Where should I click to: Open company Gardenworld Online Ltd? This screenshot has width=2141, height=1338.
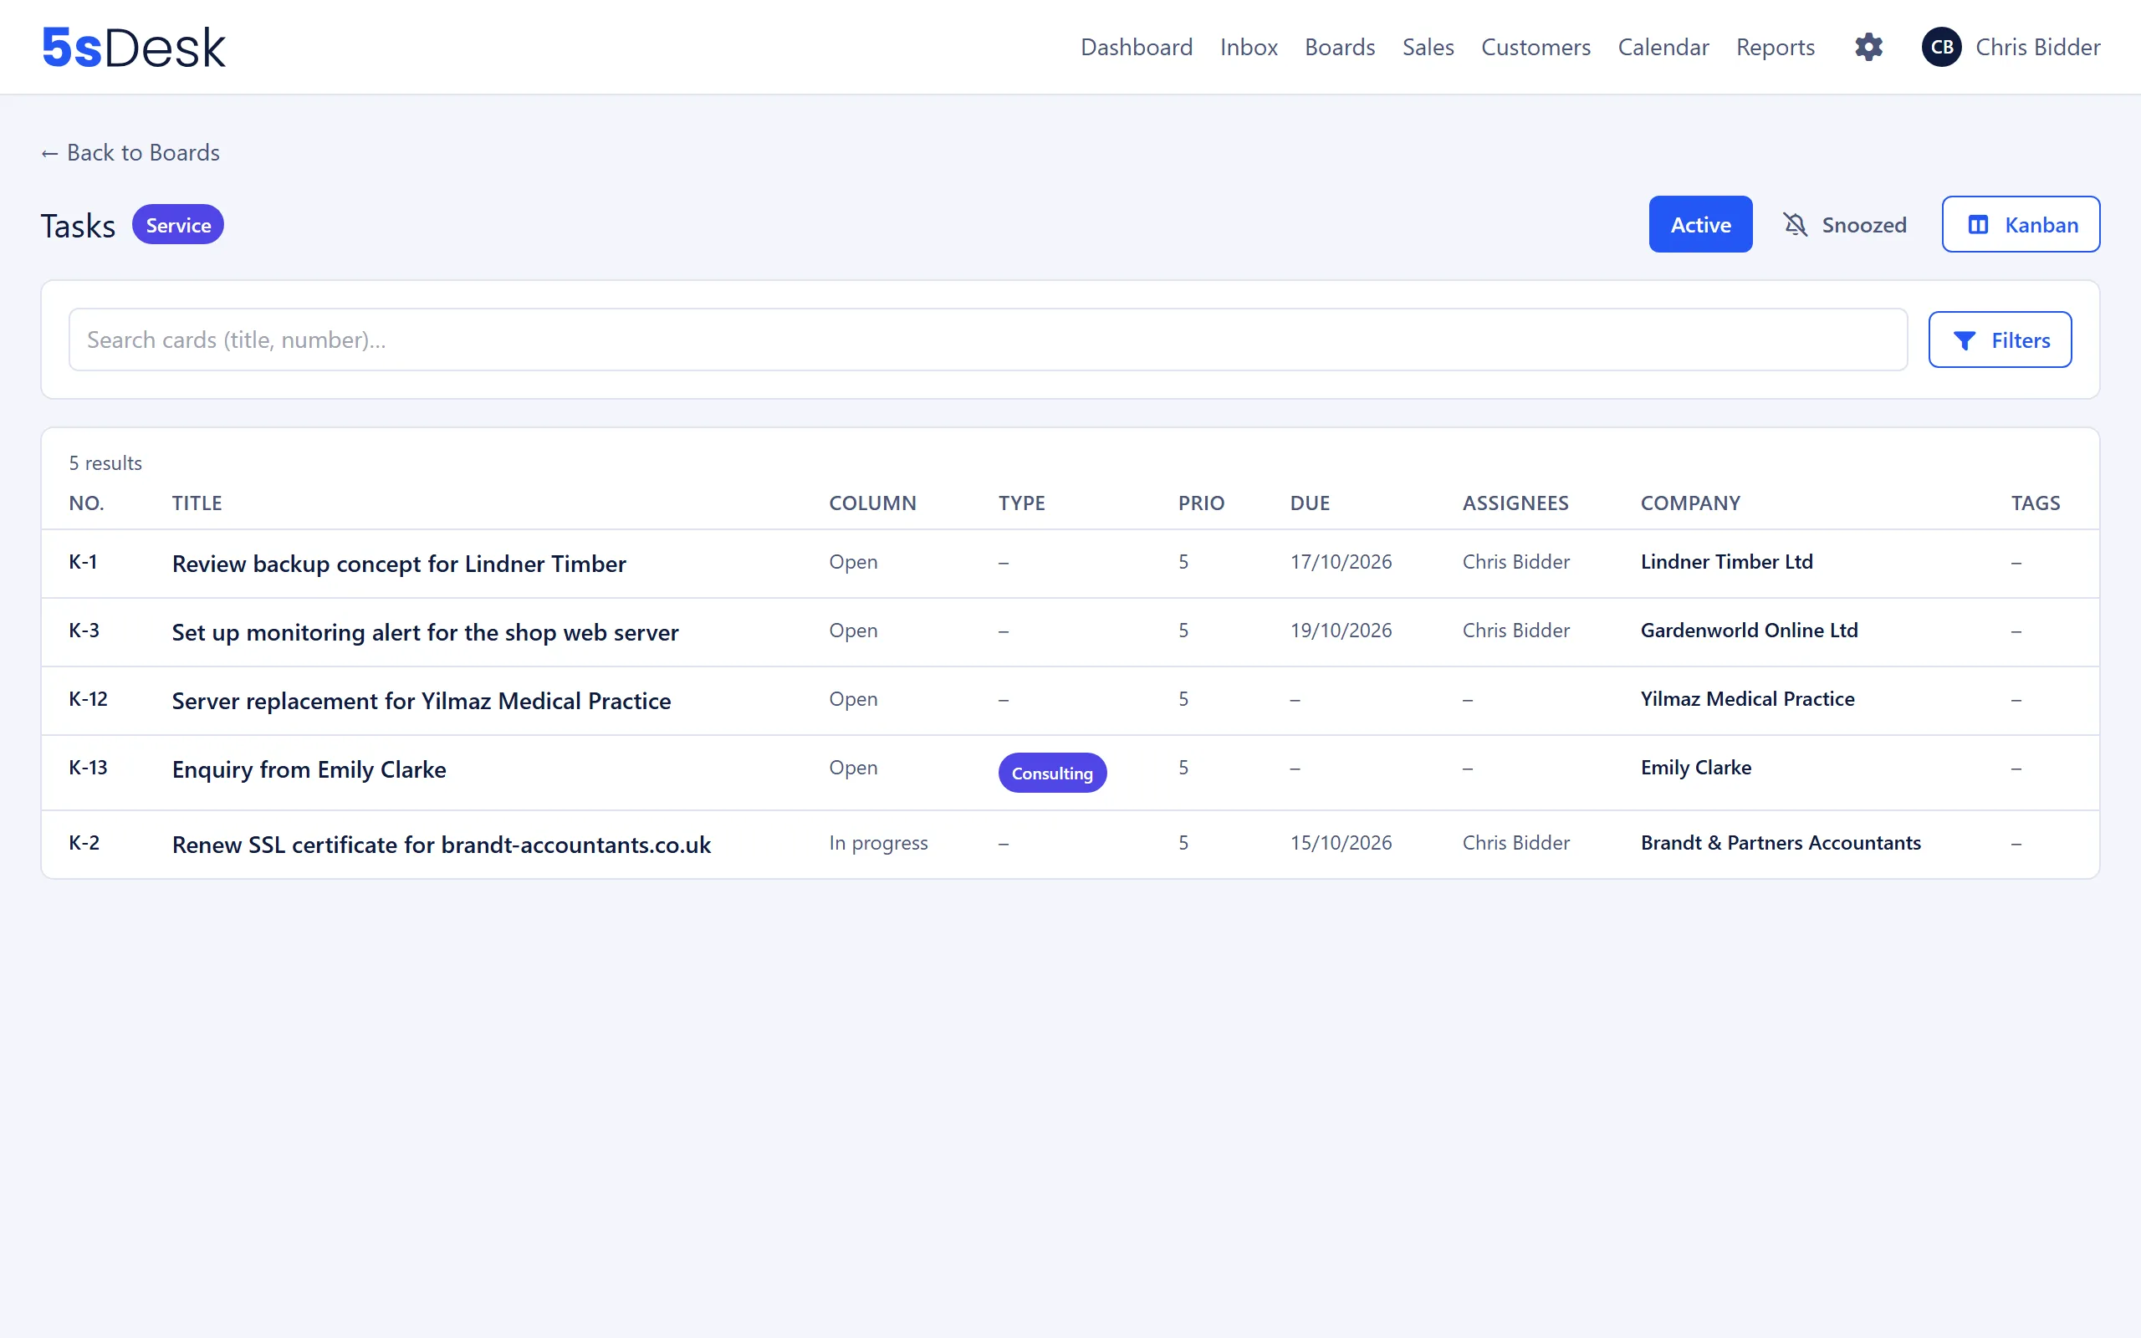(x=1749, y=630)
